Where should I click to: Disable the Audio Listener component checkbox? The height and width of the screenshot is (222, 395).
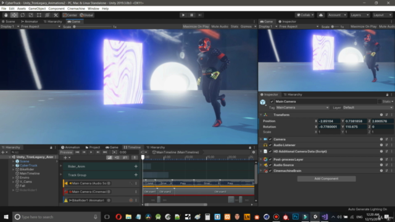(270, 146)
